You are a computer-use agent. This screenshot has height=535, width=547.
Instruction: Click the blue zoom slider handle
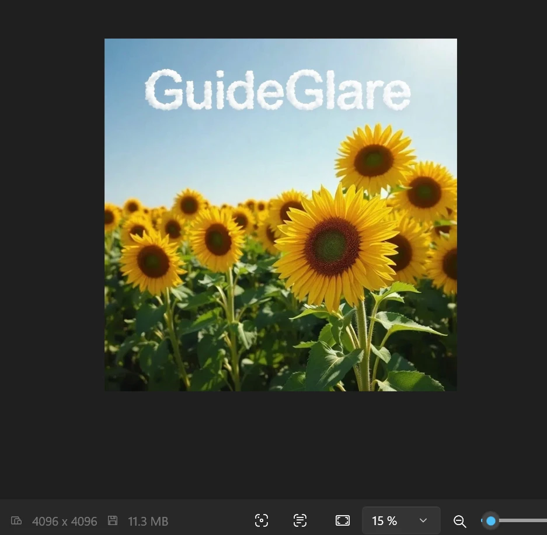490,520
